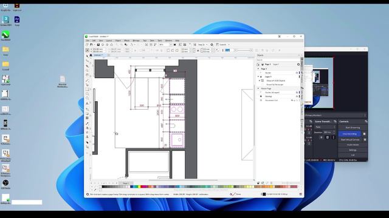Click Start Virtual Camera in OBS
The width and height of the screenshot is (389, 218).
[350, 140]
